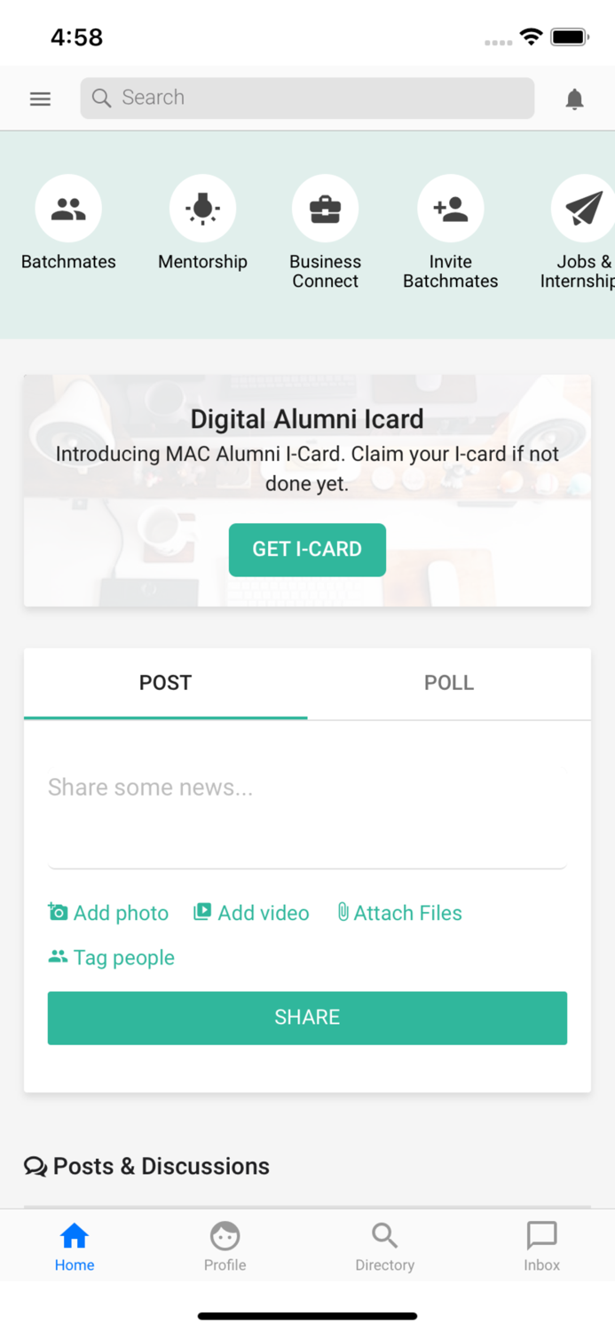The image size is (615, 1332).
Task: Select the Jobs & Internship paper plane icon
Action: [581, 208]
